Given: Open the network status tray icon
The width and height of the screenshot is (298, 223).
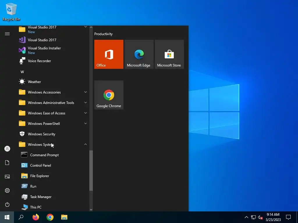Looking at the screenshot, I should click(x=253, y=217).
